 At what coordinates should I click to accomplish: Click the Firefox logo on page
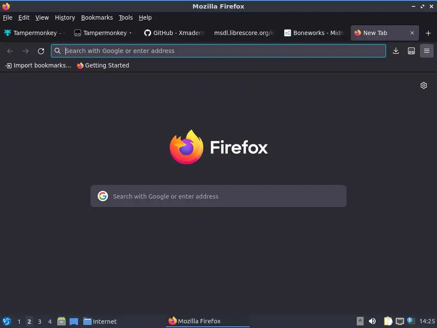pyautogui.click(x=218, y=147)
